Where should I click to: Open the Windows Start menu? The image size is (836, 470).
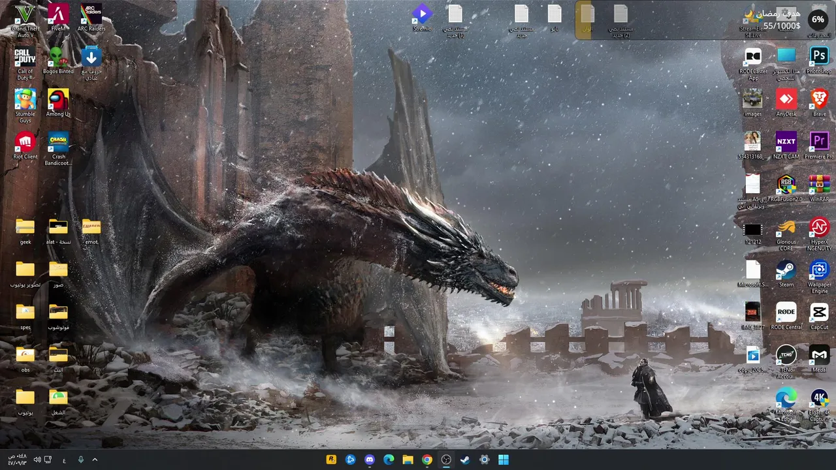[x=504, y=460]
